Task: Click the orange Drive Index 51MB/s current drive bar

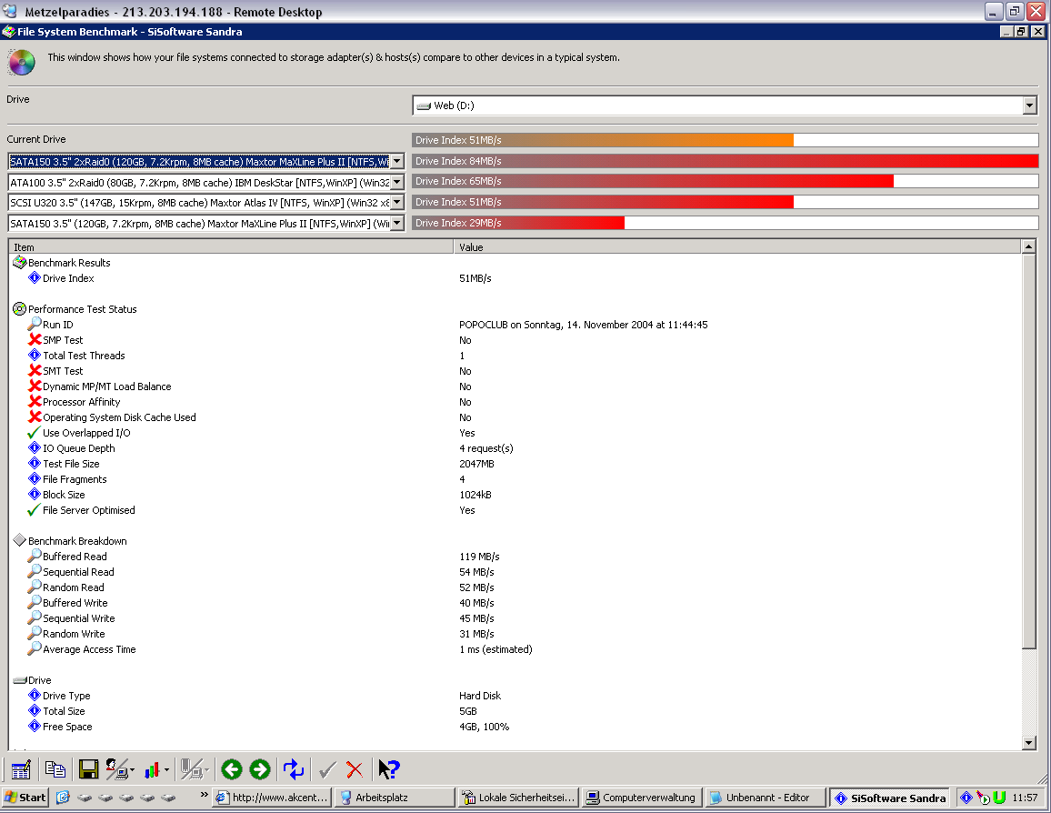Action: point(603,140)
